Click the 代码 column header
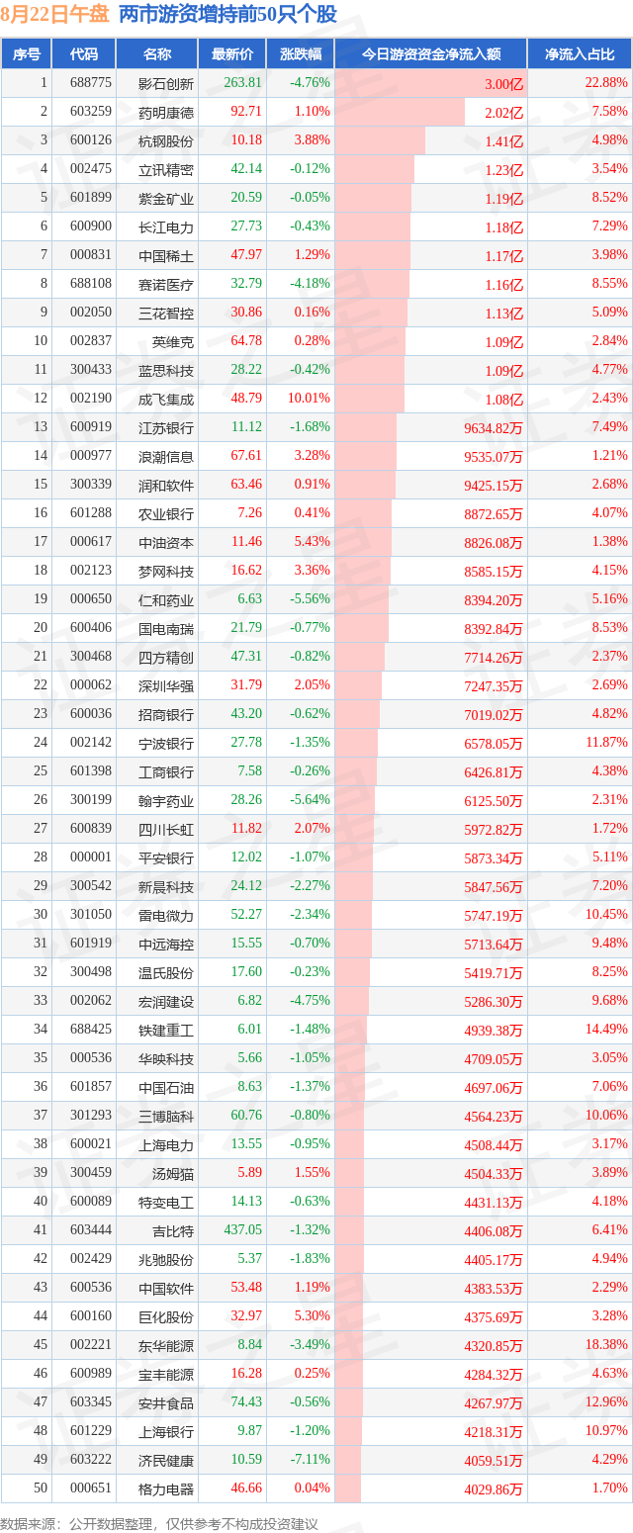This screenshot has width=633, height=1533. [x=84, y=54]
